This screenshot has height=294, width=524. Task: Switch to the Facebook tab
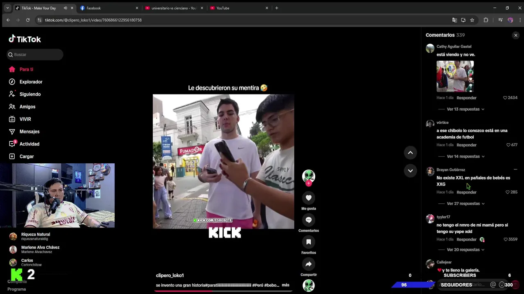(109, 8)
